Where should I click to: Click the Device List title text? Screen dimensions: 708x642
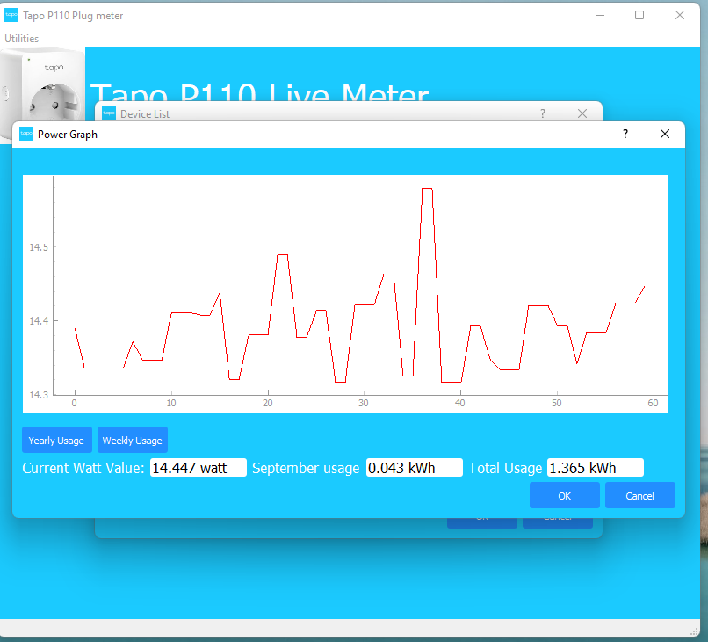coord(145,114)
